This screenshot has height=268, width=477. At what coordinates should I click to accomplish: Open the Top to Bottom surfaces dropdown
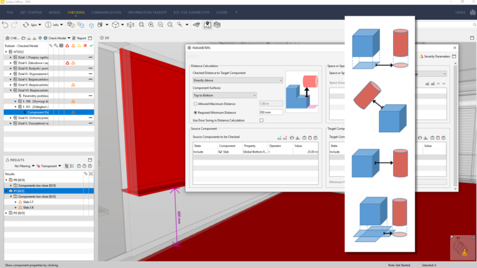(224, 95)
